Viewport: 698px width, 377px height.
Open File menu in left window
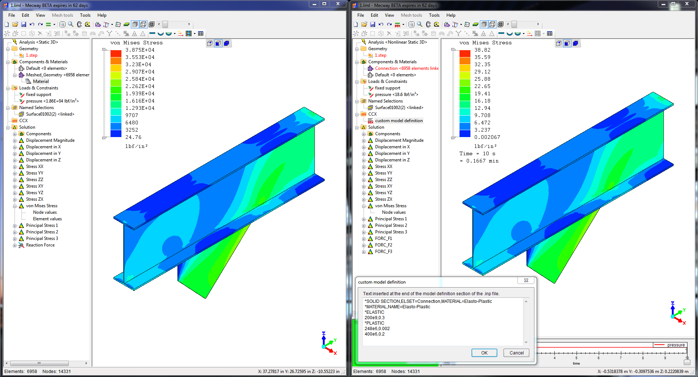pos(12,15)
